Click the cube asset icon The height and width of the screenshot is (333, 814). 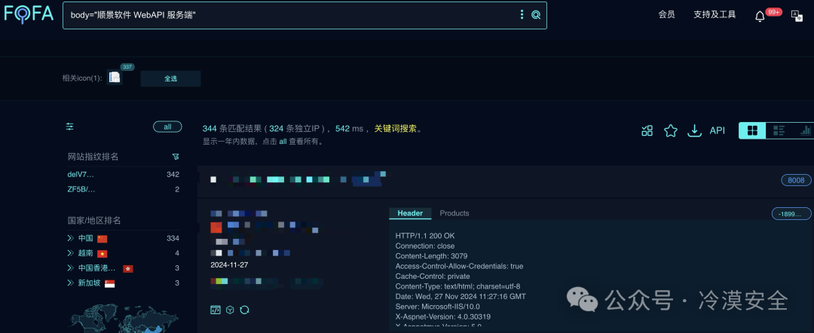pyautogui.click(x=230, y=310)
